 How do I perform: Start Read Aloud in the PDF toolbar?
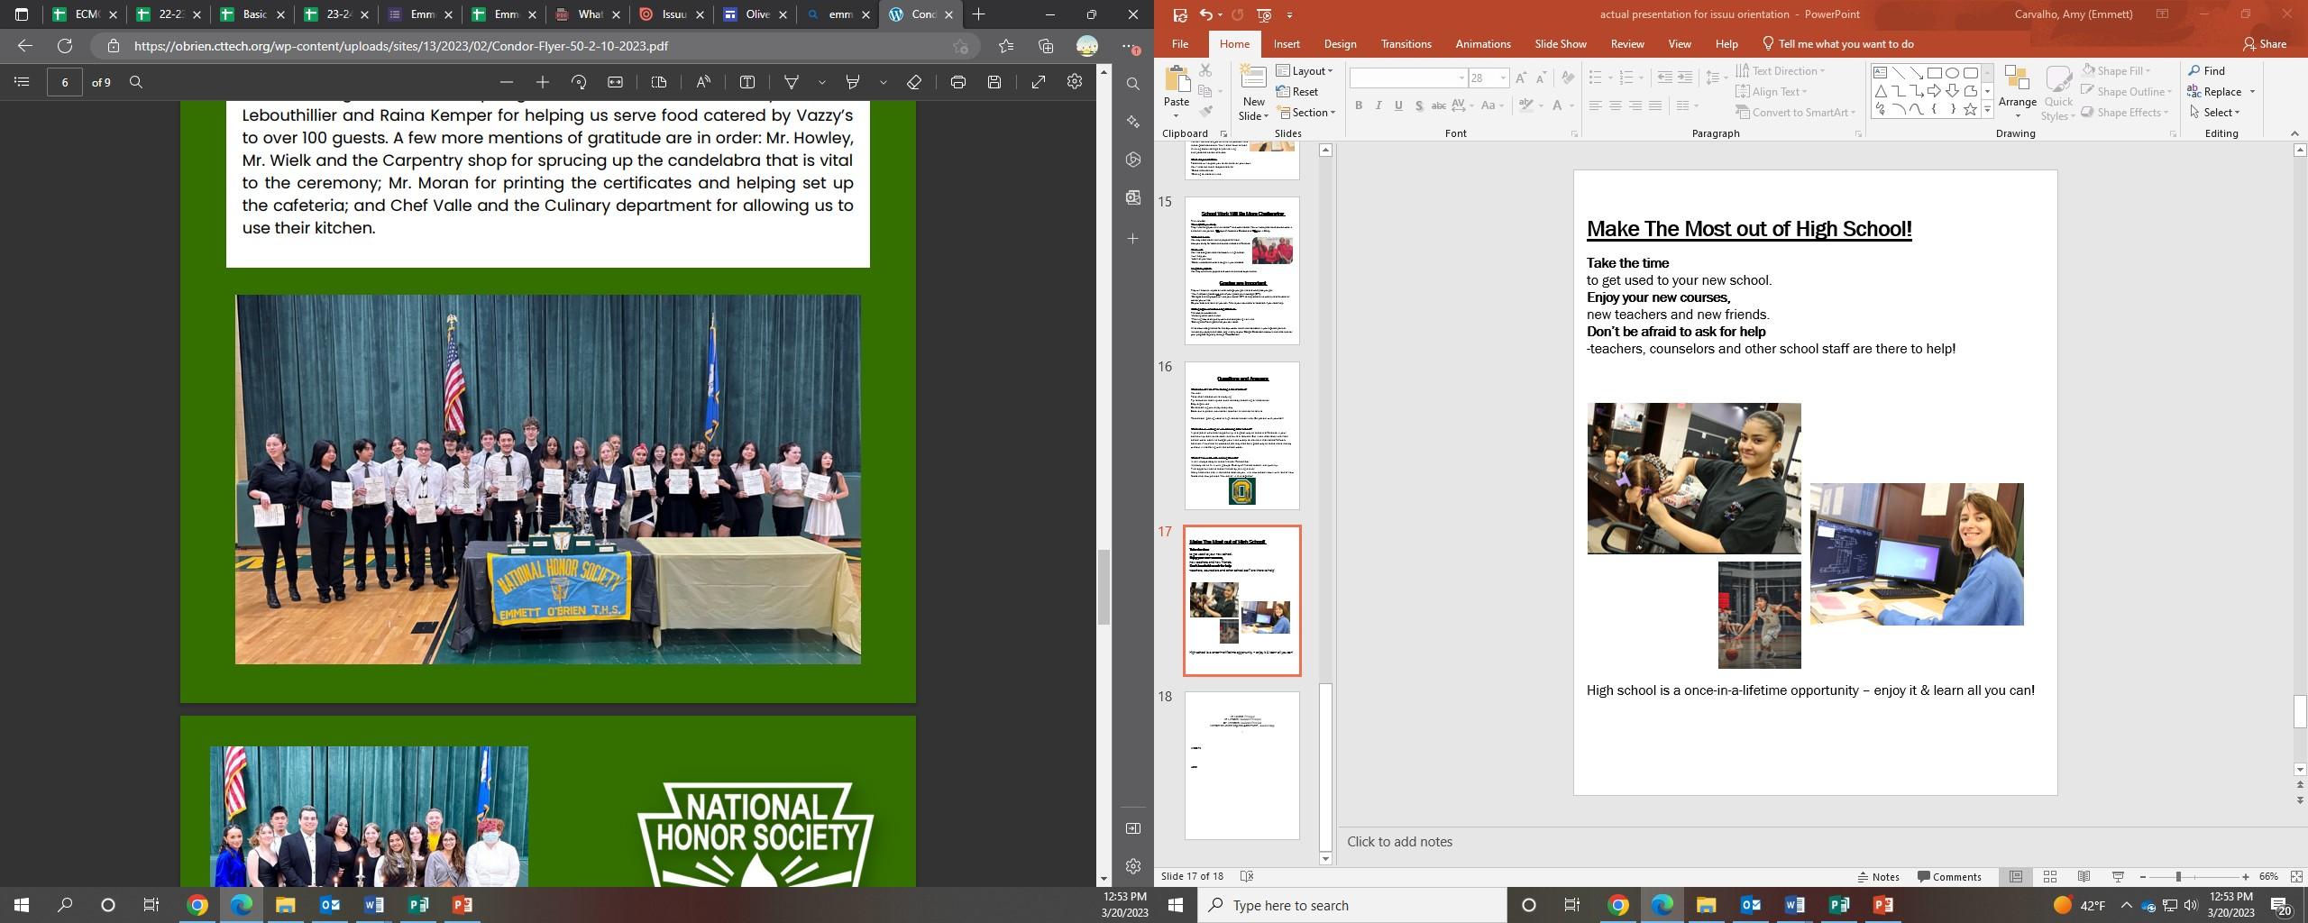pos(703,82)
